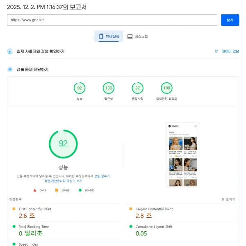The image size is (246, 246).
Task: Select the 검색엔진 최적화 score gauge
Action: 166,88
